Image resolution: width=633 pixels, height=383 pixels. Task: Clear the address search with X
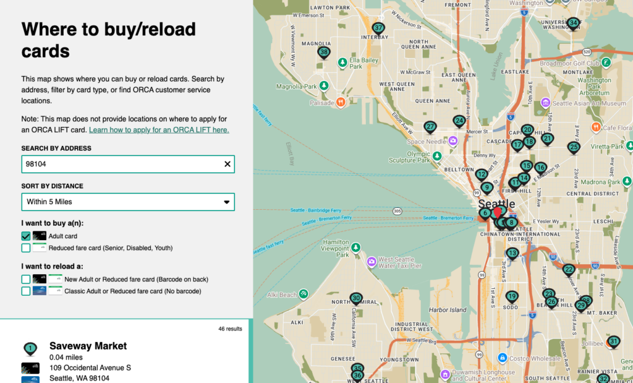[x=227, y=164]
